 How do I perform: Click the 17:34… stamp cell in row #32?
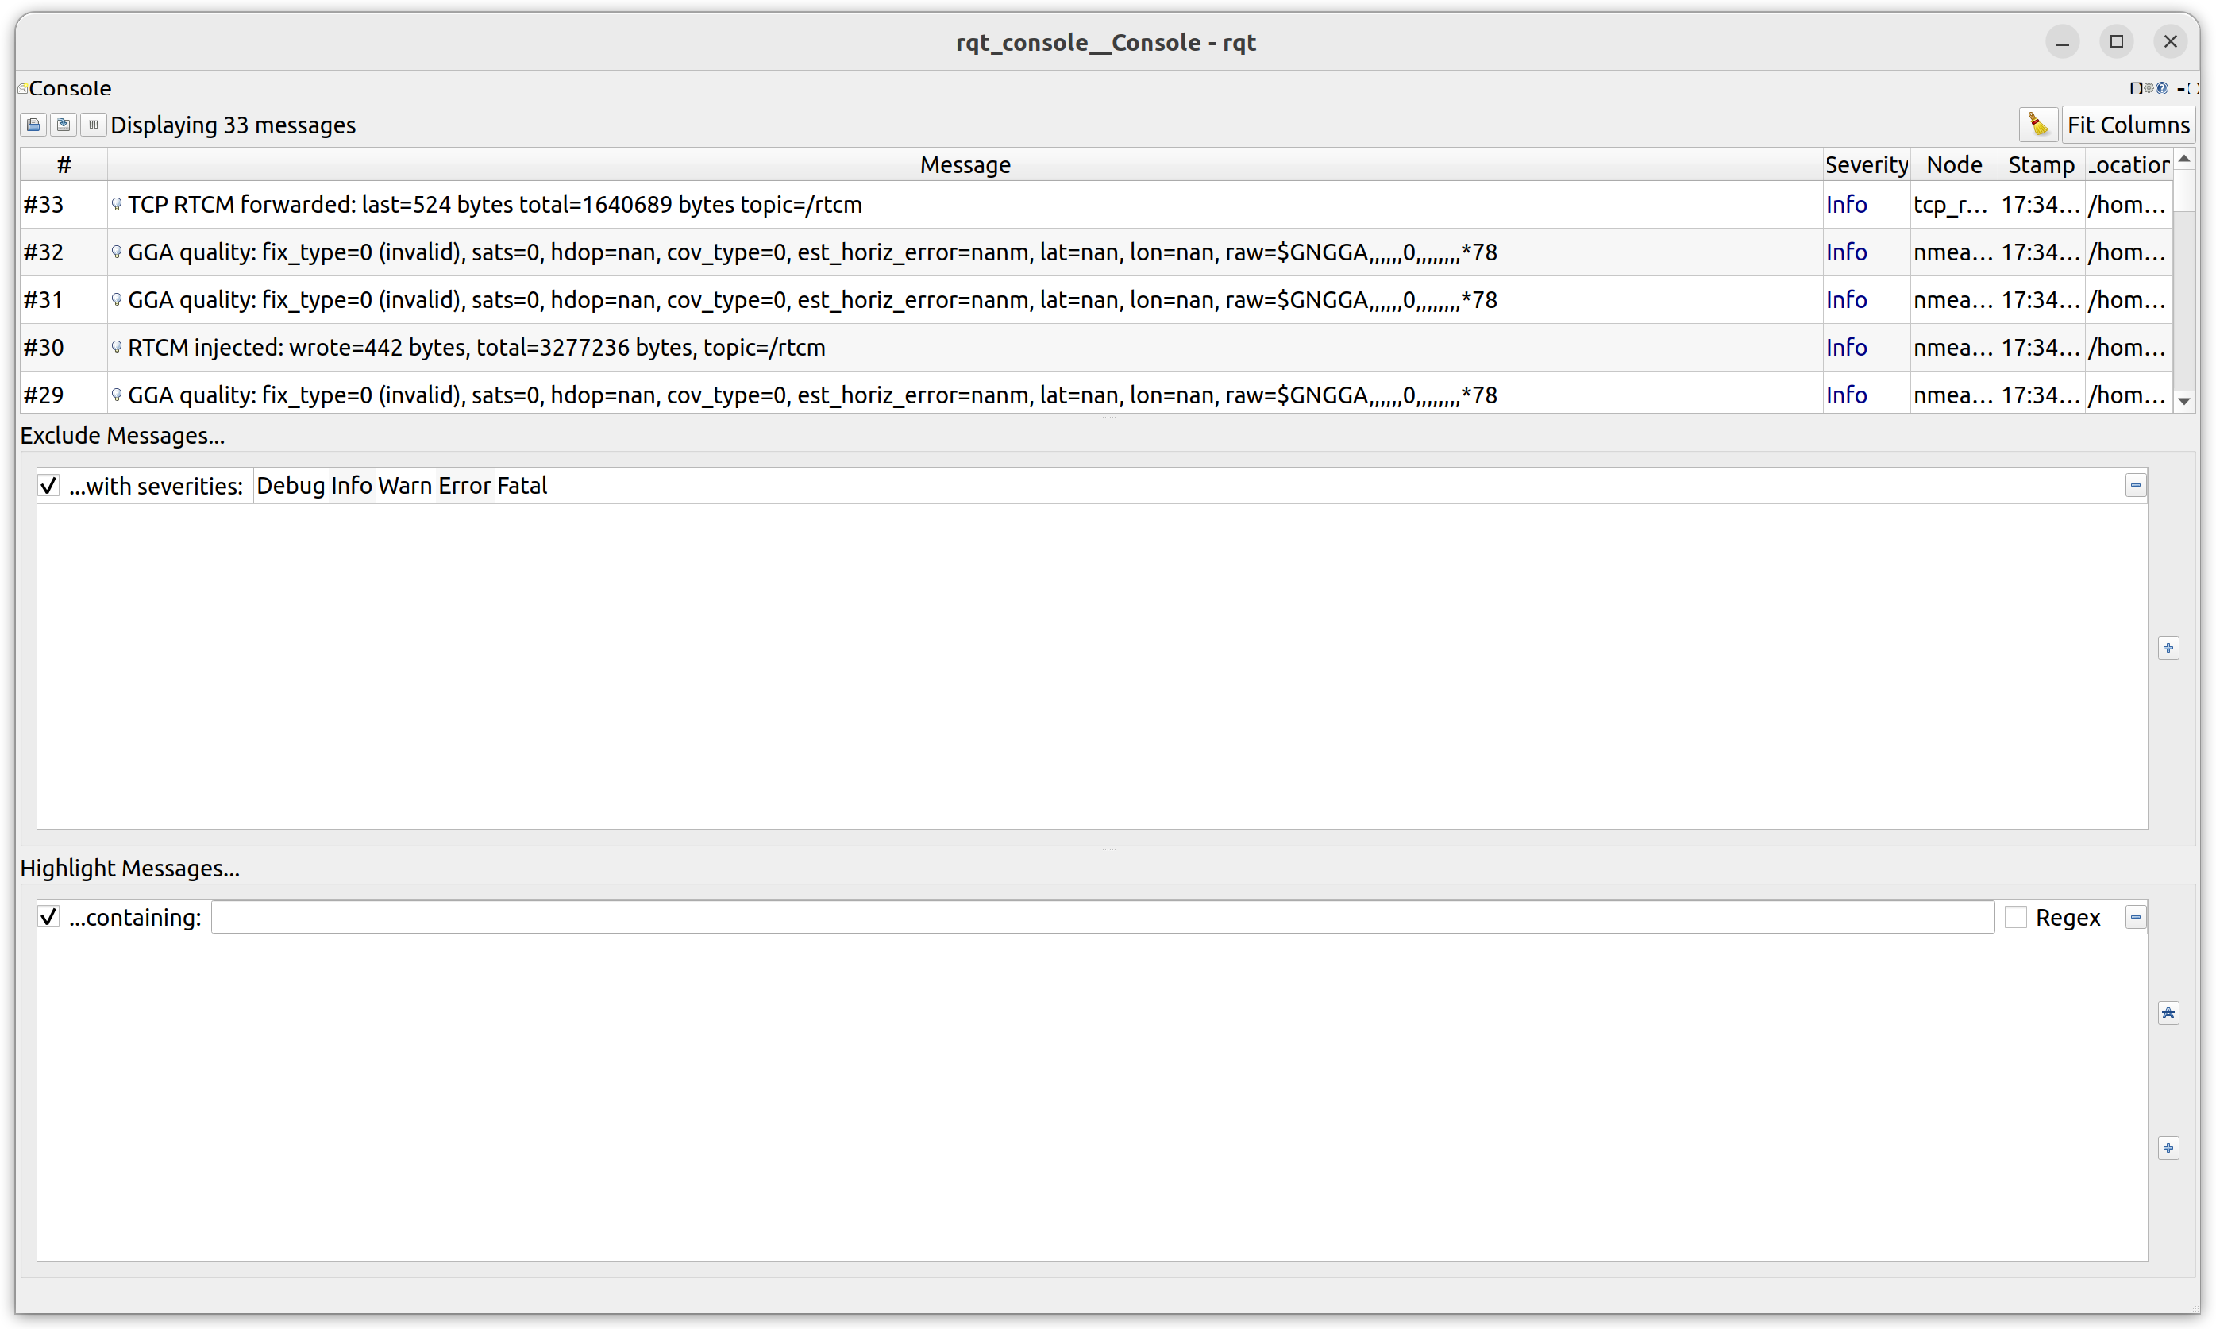2041,252
